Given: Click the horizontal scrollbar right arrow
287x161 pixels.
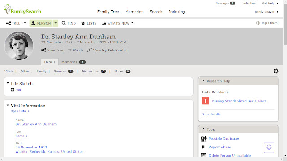Looking at the screenshot, I should (x=282, y=159).
